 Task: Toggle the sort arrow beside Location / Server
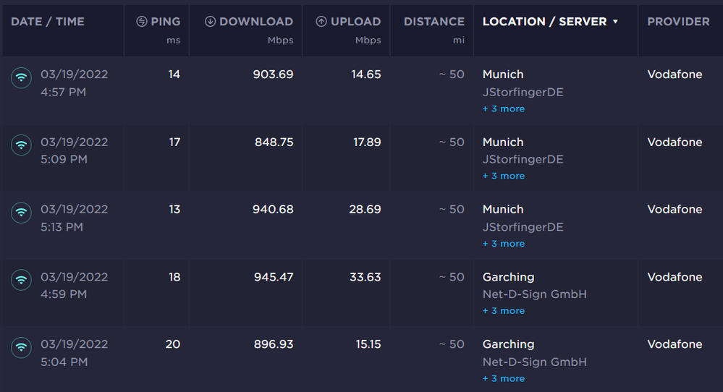tap(615, 22)
